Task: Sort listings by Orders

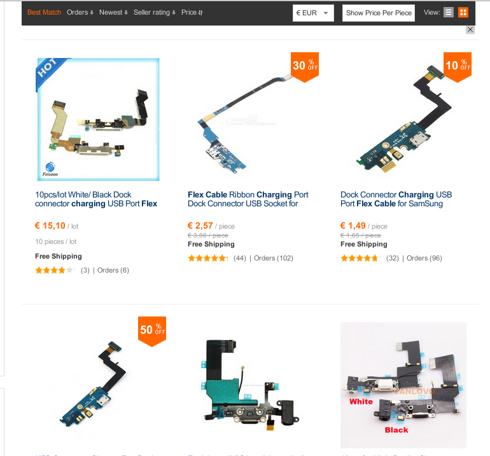Action: [x=80, y=13]
